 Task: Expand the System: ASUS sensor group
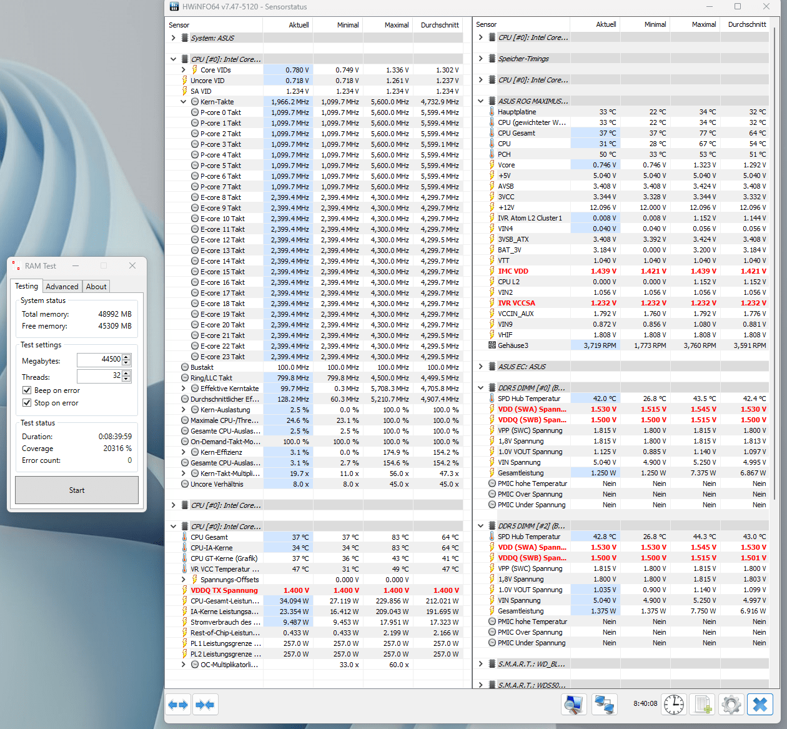point(174,38)
